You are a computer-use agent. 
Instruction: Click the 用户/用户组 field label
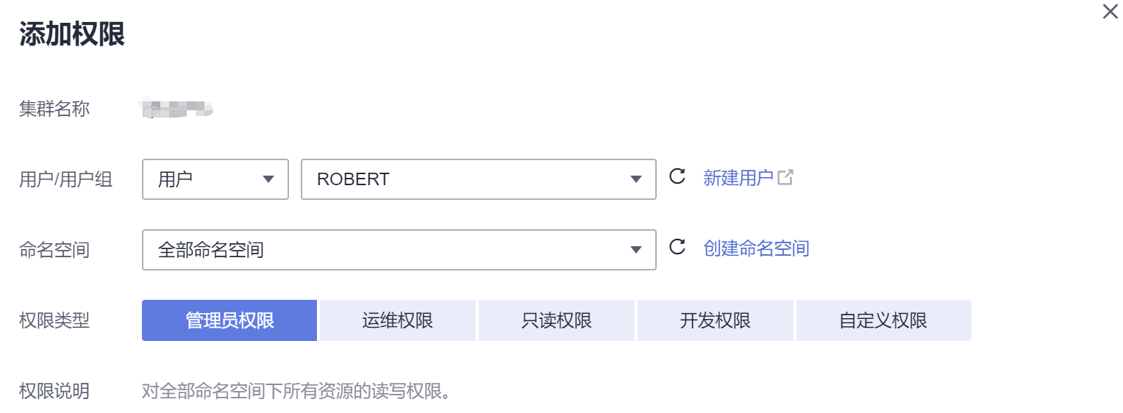(x=66, y=179)
